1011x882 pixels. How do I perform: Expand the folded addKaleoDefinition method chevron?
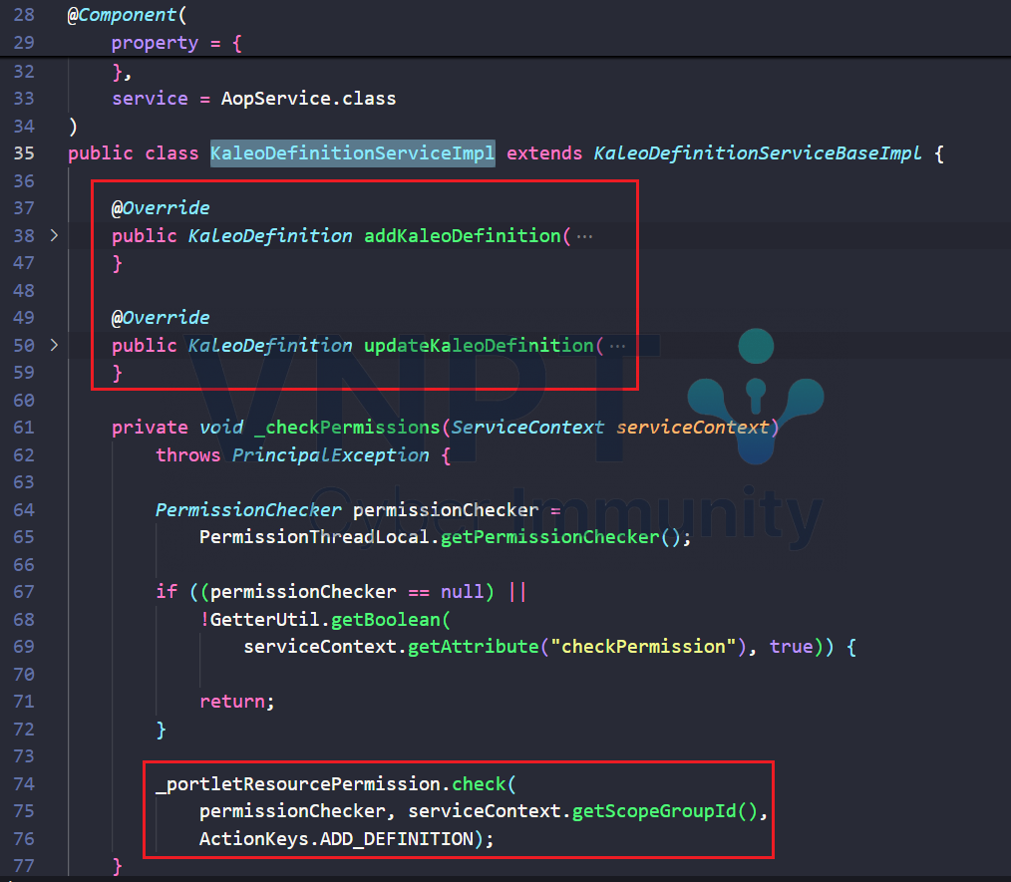54,236
